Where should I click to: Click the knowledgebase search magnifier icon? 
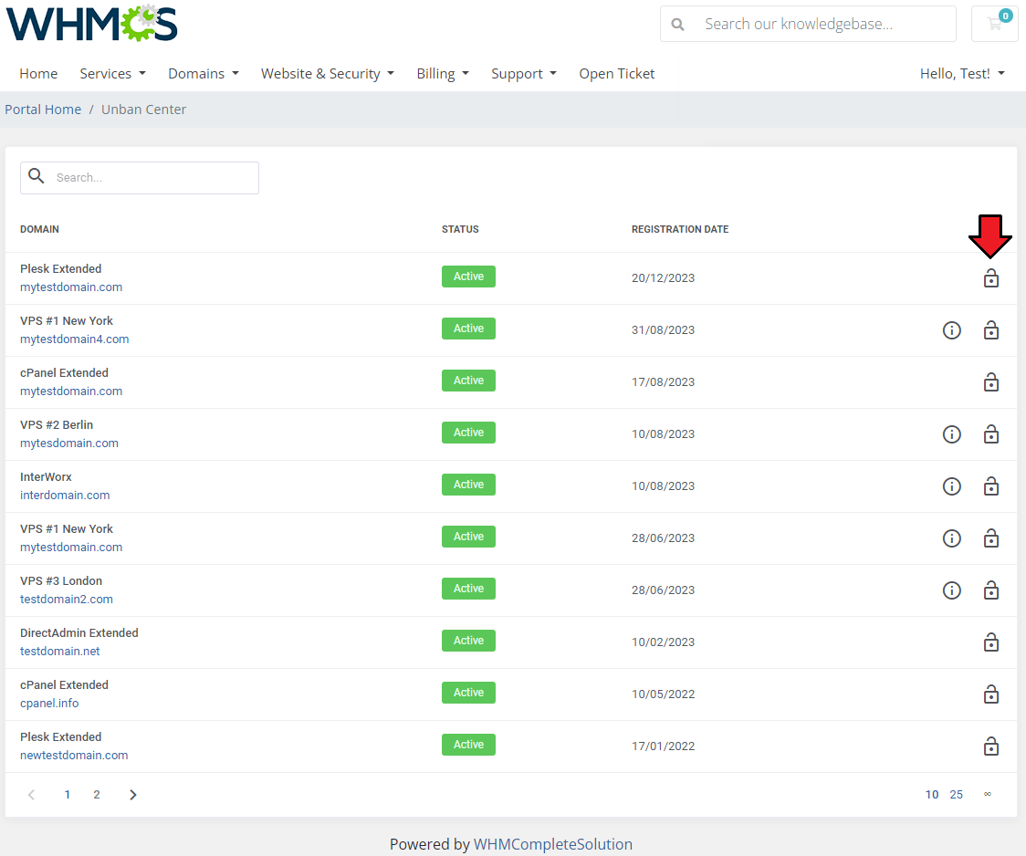pos(678,25)
